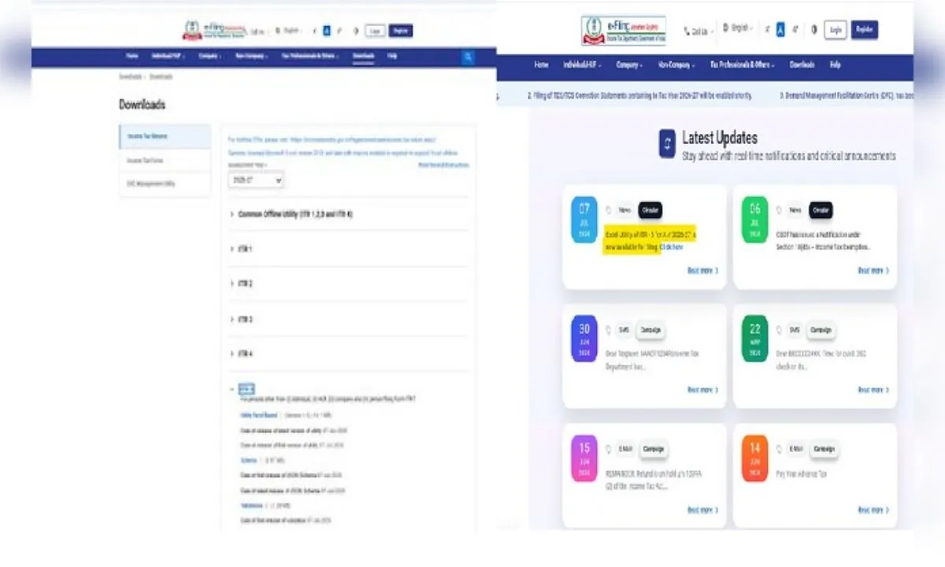This screenshot has height=567, width=945.
Task: Click E-Mail tag on 15 Jun card
Action: point(624,450)
